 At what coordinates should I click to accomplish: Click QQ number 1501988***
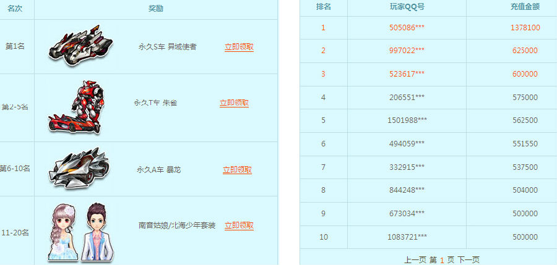[x=407, y=120]
